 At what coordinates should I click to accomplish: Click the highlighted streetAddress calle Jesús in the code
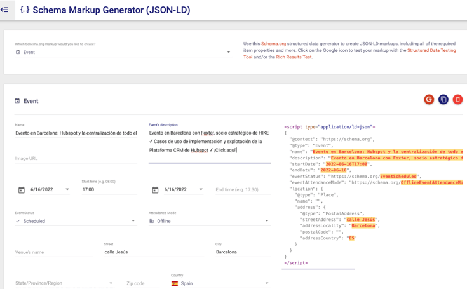pyautogui.click(x=361, y=220)
